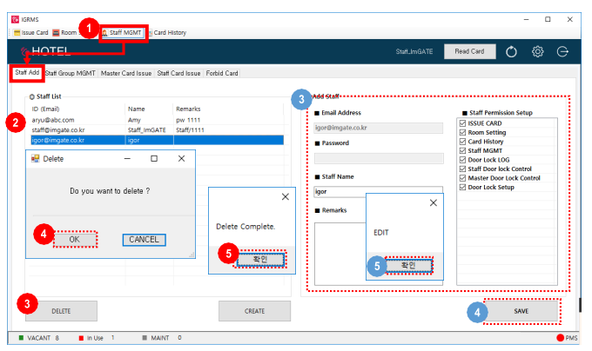
Task: Close the EDIT popup
Action: [x=434, y=202]
